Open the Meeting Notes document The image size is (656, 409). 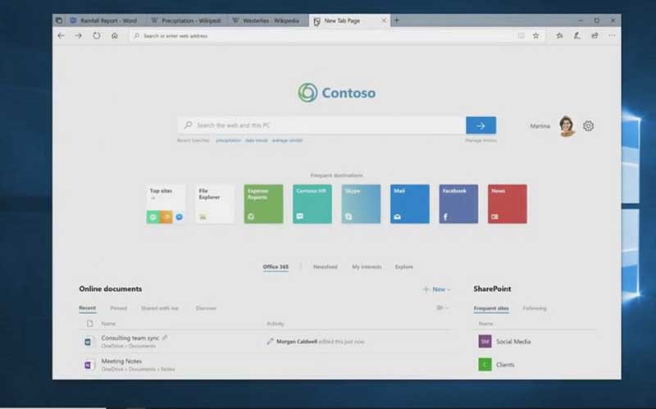(x=121, y=361)
